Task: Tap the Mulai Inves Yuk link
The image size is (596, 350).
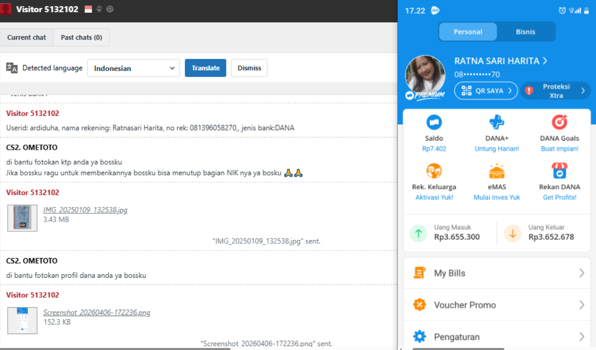Action: pos(497,197)
